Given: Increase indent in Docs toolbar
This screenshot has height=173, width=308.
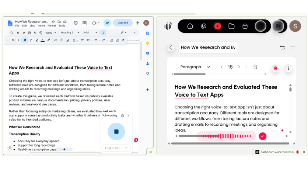Looking at the screenshot, I should click(117, 40).
